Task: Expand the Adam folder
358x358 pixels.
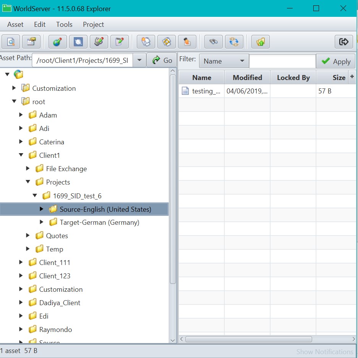Action: (x=21, y=114)
